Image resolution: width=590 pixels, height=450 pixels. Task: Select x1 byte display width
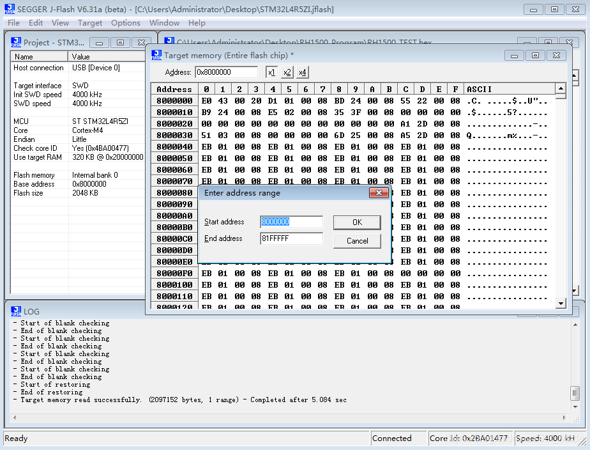[x=271, y=72]
